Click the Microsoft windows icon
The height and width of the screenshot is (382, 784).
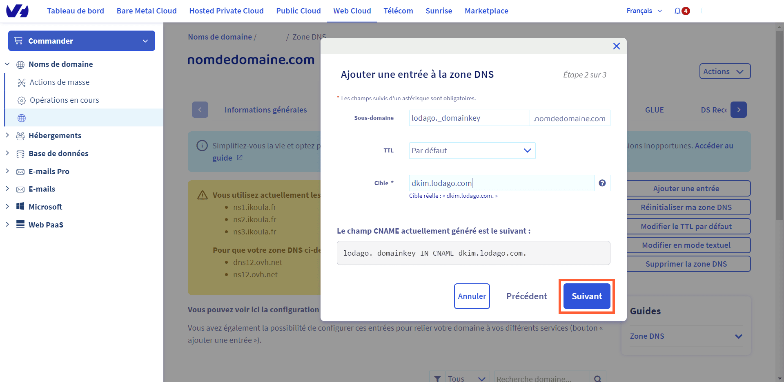pos(20,206)
